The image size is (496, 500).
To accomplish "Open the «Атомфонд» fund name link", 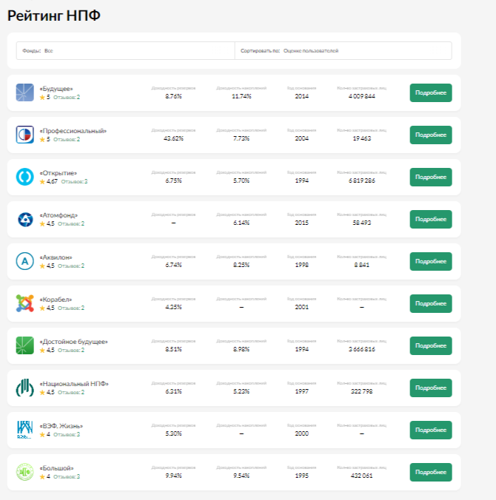I will point(58,215).
